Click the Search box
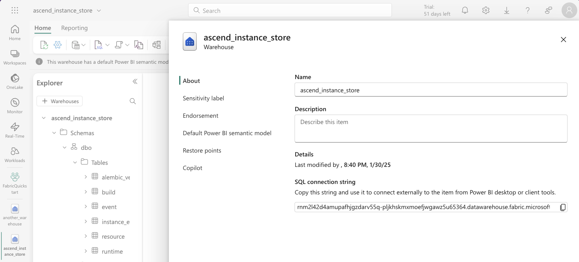The width and height of the screenshot is (579, 262). pos(290,10)
